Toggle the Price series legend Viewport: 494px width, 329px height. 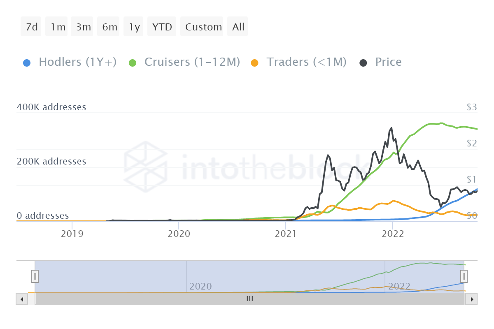pos(388,62)
